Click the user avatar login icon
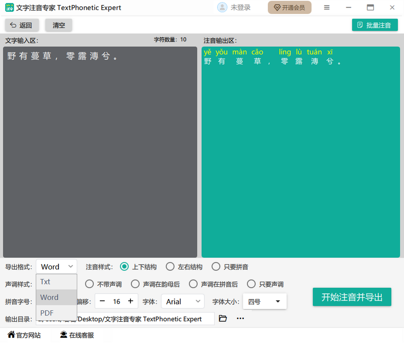Image resolution: width=404 pixels, height=343 pixels. coord(222,7)
